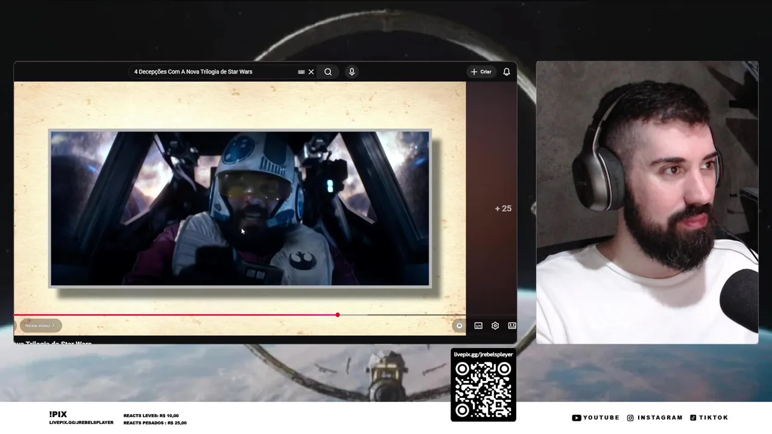Click the progress bar scrubber dot

point(338,315)
